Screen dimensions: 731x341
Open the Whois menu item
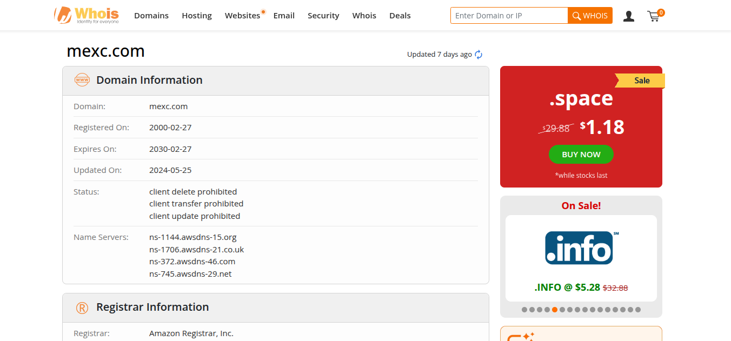364,16
